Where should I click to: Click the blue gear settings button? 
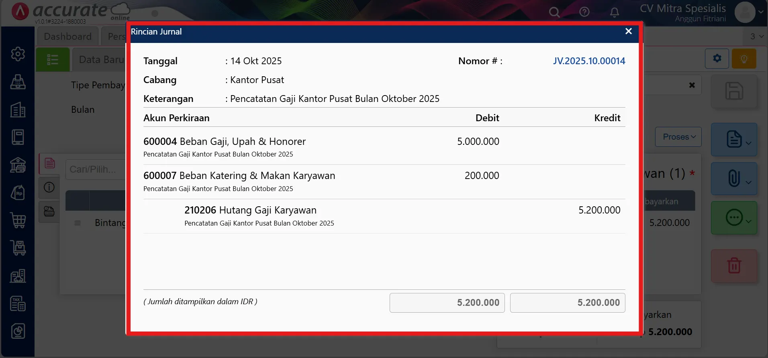point(717,59)
